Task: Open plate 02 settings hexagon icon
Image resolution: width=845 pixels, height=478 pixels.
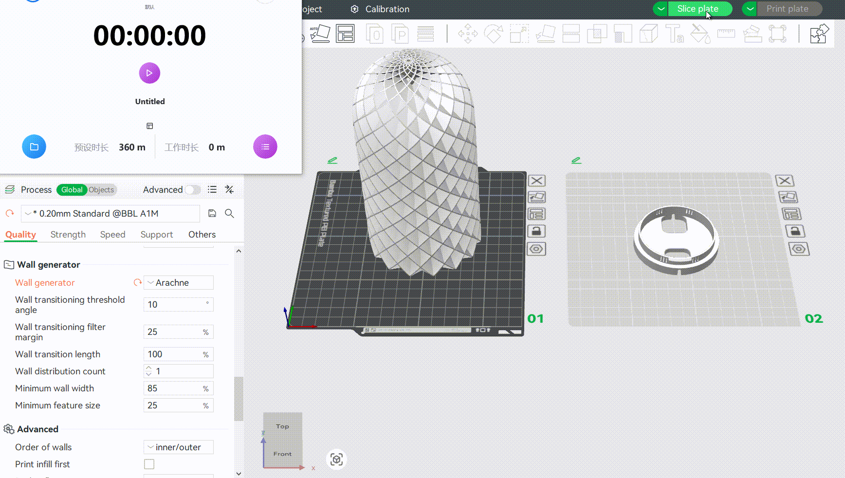Action: 799,249
